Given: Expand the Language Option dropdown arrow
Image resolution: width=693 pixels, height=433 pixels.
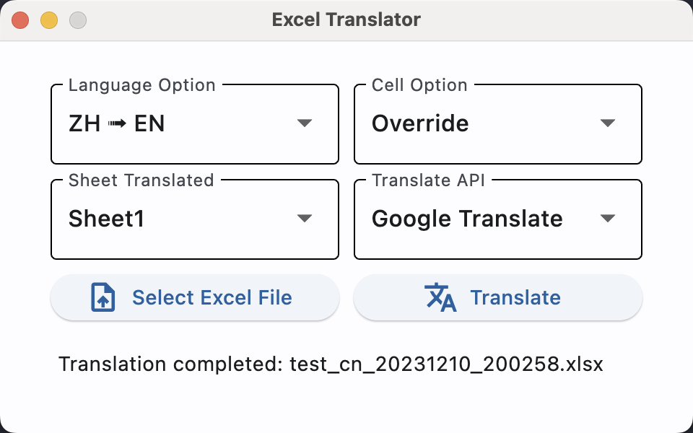Looking at the screenshot, I should pos(305,123).
